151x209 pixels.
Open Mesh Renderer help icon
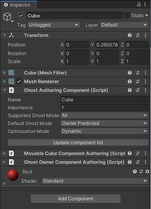click(x=130, y=81)
